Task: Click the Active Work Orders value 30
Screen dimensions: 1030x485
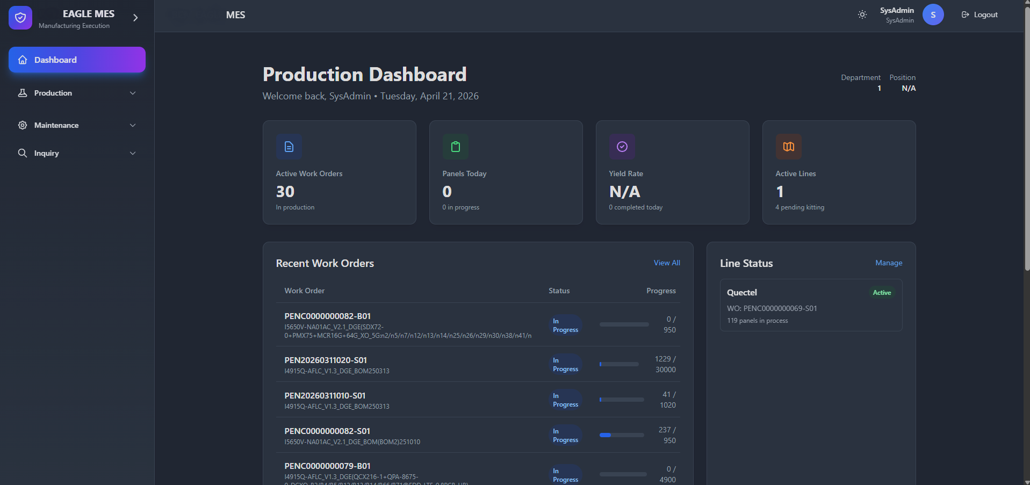Action: pyautogui.click(x=285, y=192)
